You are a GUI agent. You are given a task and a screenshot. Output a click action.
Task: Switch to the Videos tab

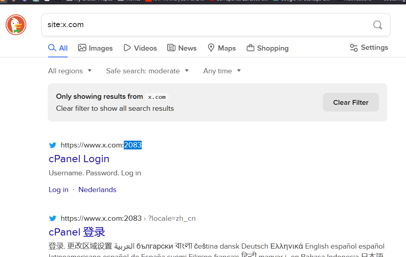tap(140, 48)
